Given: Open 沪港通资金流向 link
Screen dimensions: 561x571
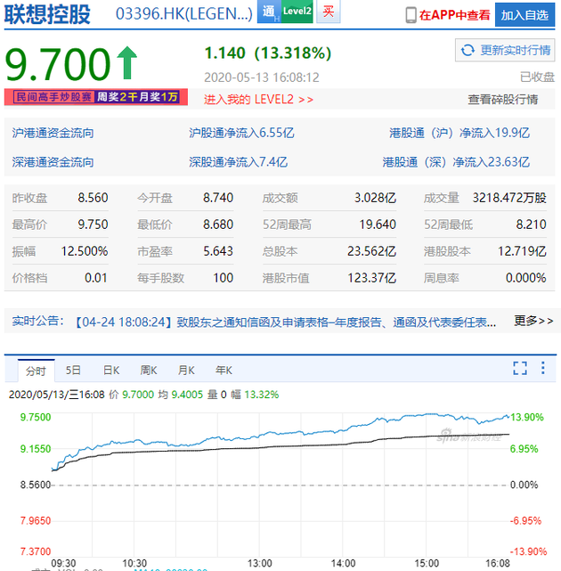Looking at the screenshot, I should click(53, 133).
